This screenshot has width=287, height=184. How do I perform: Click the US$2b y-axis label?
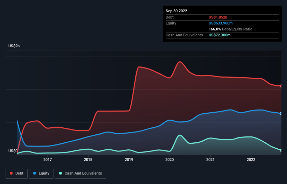(14, 46)
